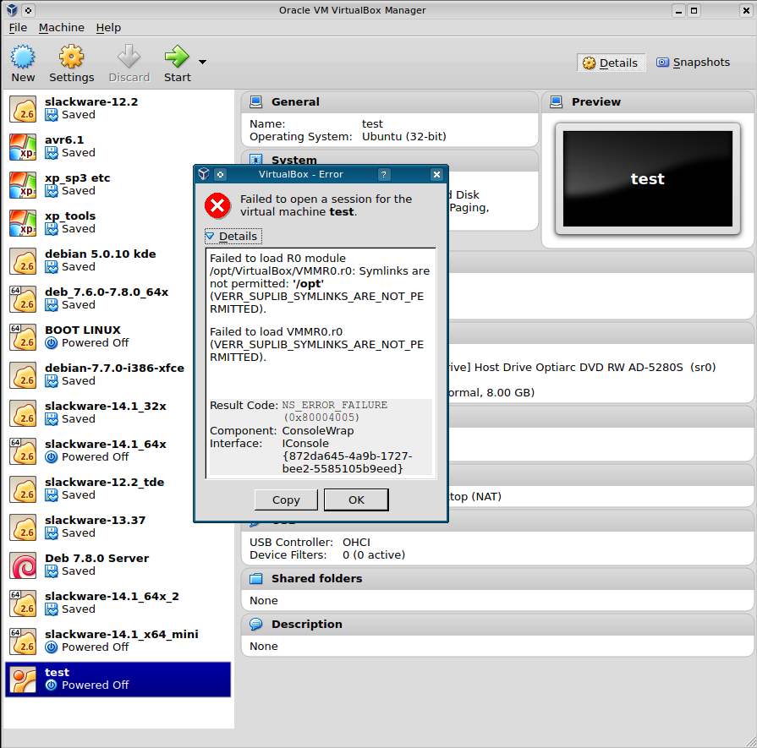Viewport: 757px width, 748px height.
Task: Switch to Details view toggle
Action: pos(611,63)
